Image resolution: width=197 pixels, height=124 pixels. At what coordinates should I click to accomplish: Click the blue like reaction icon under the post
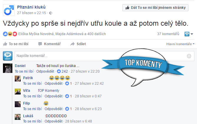5,34
